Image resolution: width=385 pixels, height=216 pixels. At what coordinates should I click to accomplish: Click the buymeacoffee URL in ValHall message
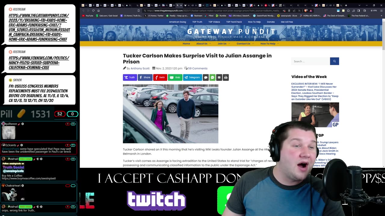click(29, 178)
